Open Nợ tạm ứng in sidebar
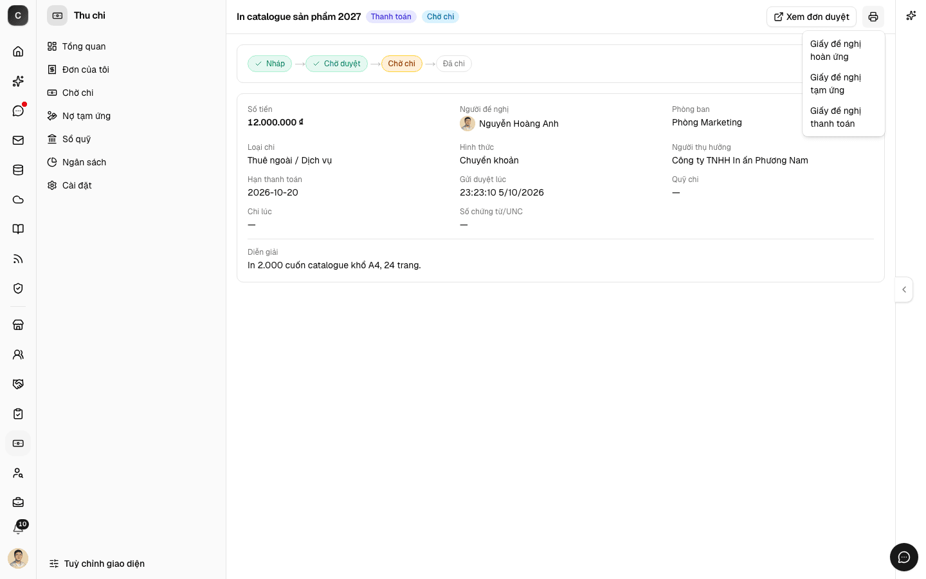Screen dimensions: 926x579 pos(131,116)
